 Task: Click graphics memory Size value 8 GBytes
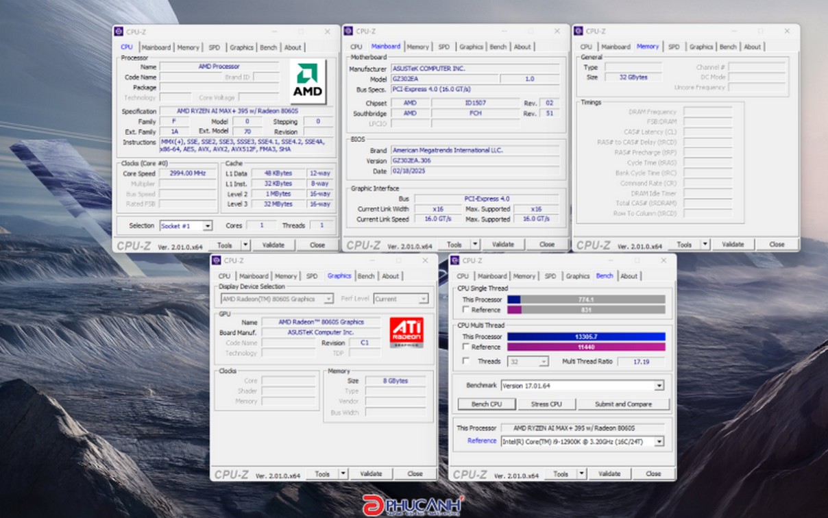395,381
